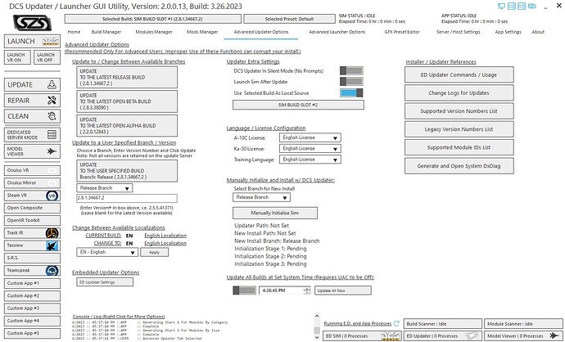Click the ED SIM processes indicator
The height and width of the screenshot is (342, 565).
click(362, 336)
